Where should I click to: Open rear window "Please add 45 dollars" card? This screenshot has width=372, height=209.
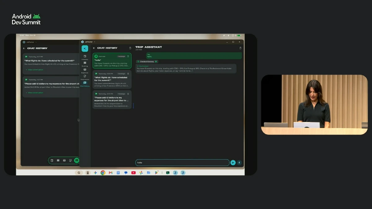[51, 87]
